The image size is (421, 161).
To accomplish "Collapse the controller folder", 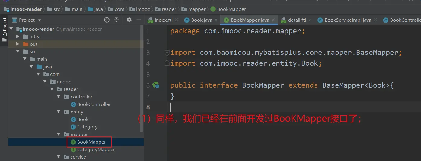I will pyautogui.click(x=59, y=97).
